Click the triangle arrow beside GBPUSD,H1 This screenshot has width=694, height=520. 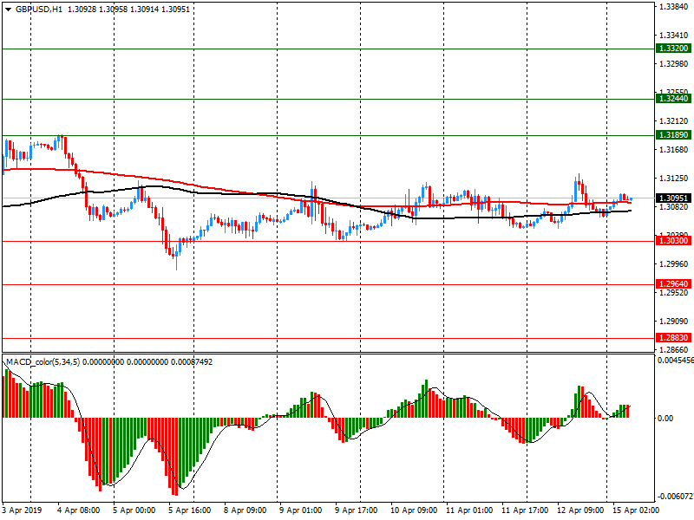(x=8, y=9)
